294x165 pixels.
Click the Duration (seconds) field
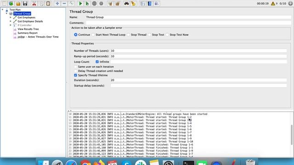tap(198, 80)
